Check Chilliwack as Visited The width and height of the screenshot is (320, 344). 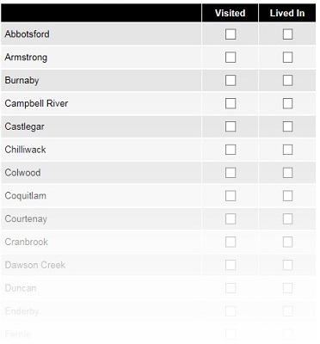[x=231, y=150]
